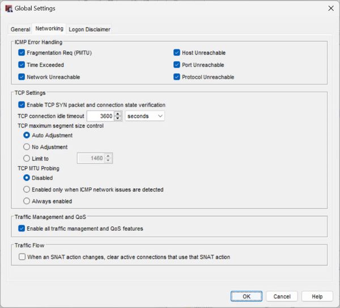Enable clearing connections when SNAT changes
The image size is (340, 308).
click(22, 257)
